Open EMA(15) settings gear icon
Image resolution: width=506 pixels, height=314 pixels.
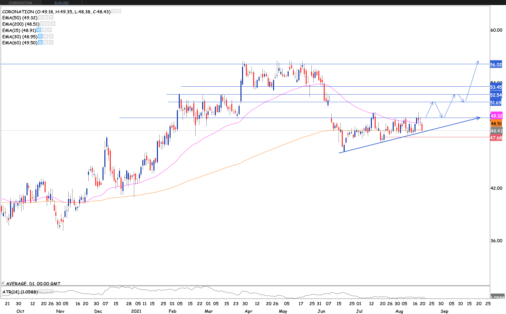44,30
